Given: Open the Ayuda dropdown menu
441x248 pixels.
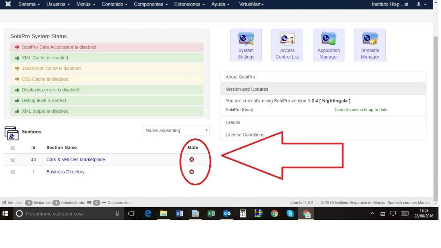Looking at the screenshot, I should [220, 4].
